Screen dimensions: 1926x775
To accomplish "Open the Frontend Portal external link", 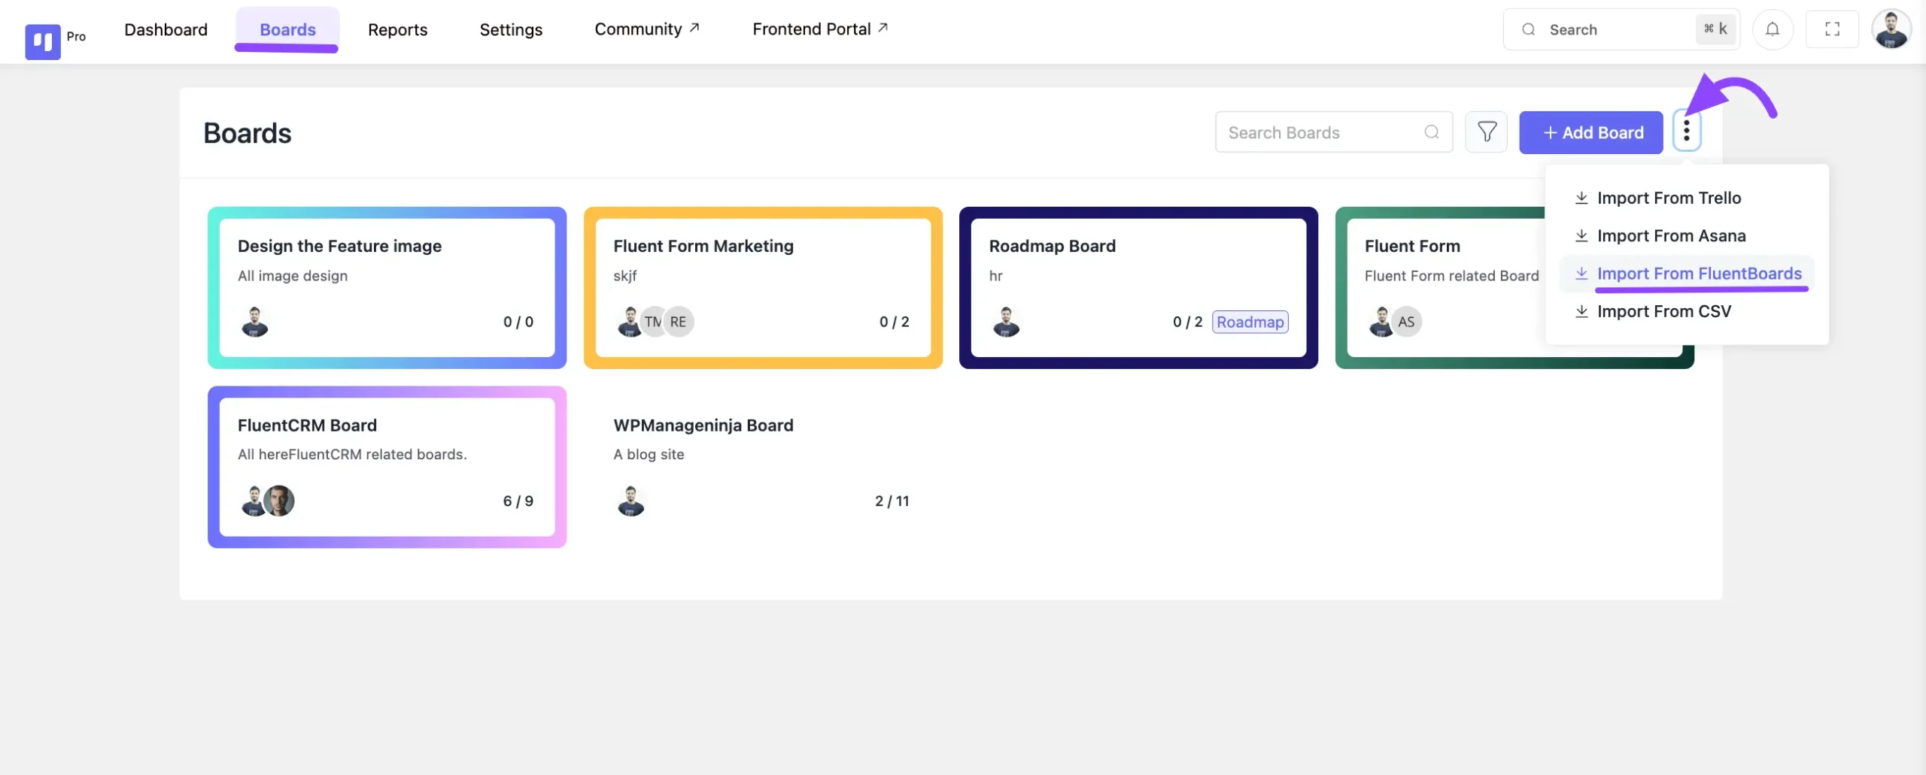I will 820,29.
